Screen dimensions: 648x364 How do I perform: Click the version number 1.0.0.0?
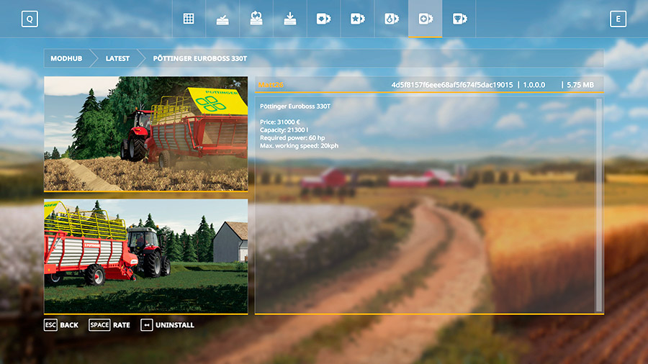click(x=534, y=85)
